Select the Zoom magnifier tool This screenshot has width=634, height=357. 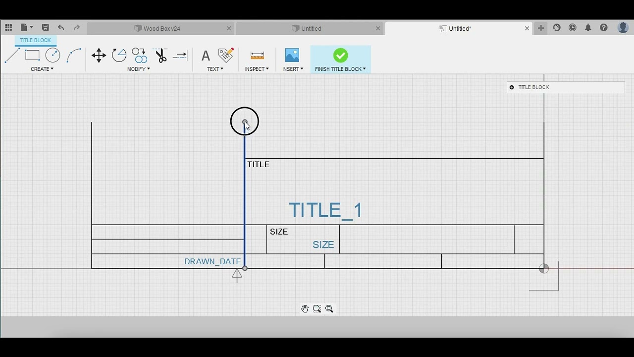pos(329,309)
